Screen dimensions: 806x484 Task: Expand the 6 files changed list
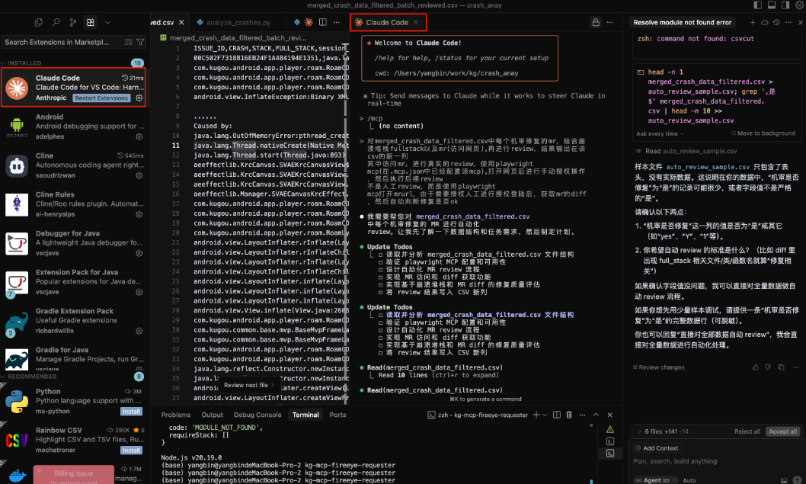pos(663,431)
